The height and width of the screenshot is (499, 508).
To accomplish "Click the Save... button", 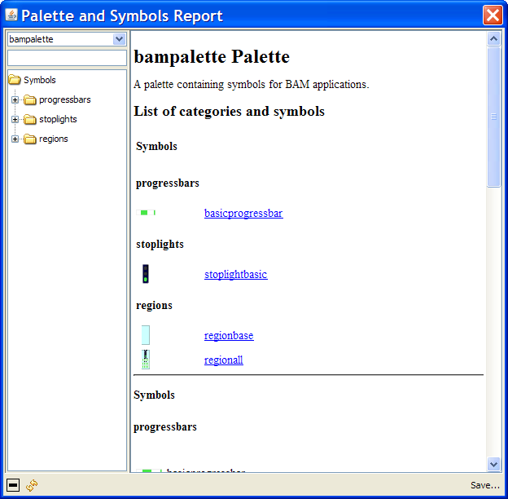I will [x=484, y=485].
